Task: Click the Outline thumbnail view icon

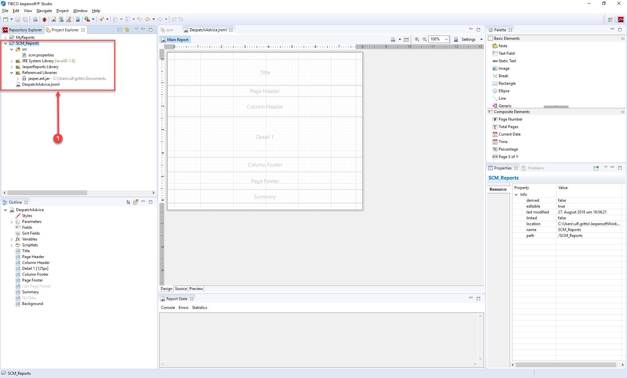Action: [136, 202]
